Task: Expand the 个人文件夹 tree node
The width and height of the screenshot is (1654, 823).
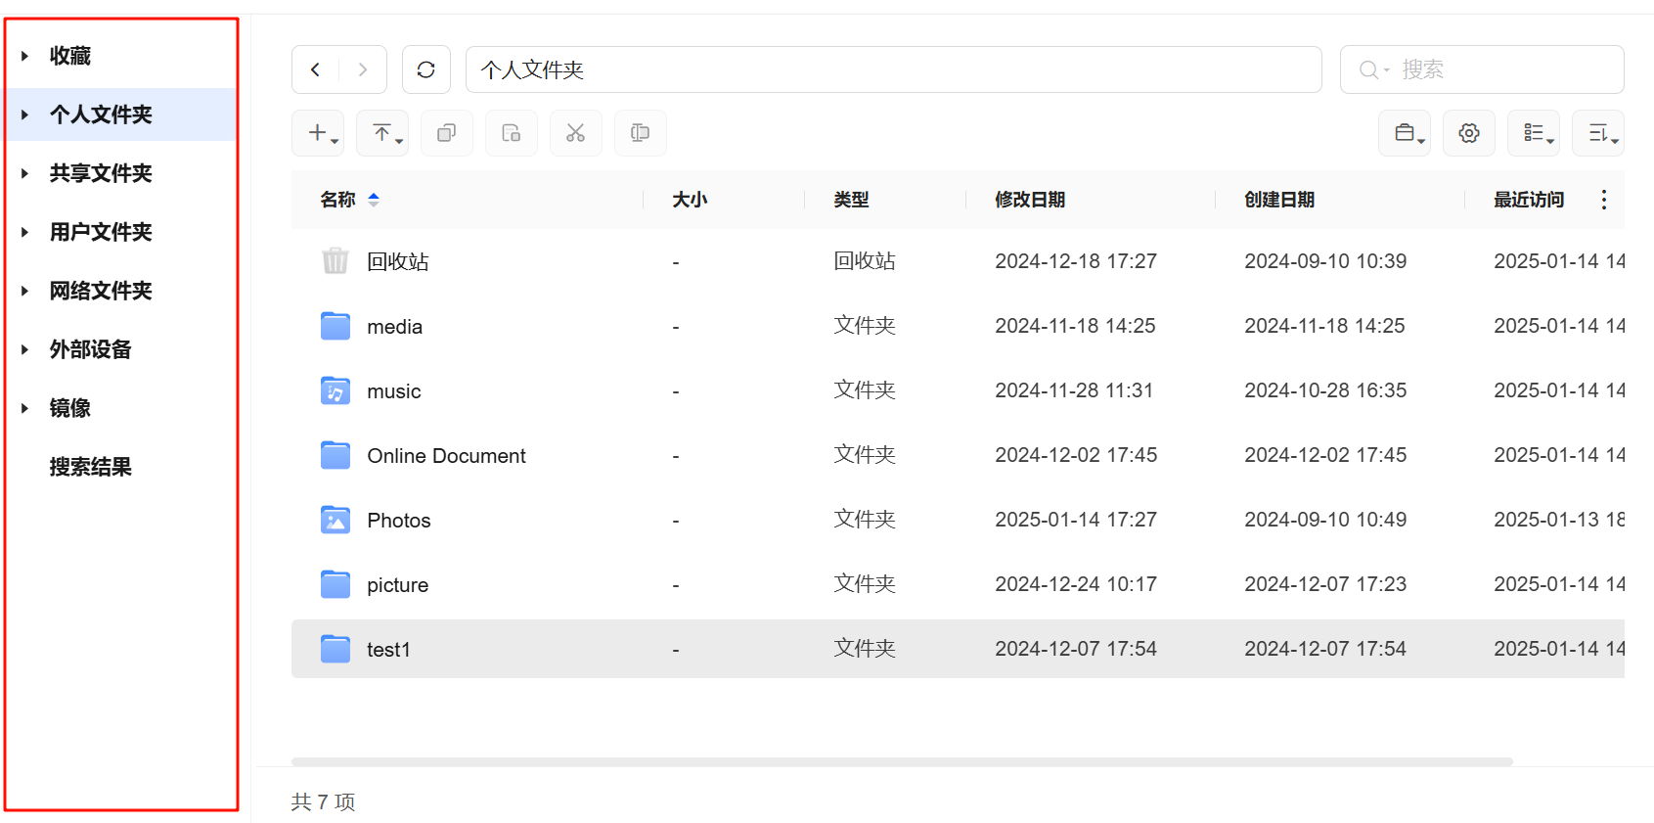Action: [25, 114]
